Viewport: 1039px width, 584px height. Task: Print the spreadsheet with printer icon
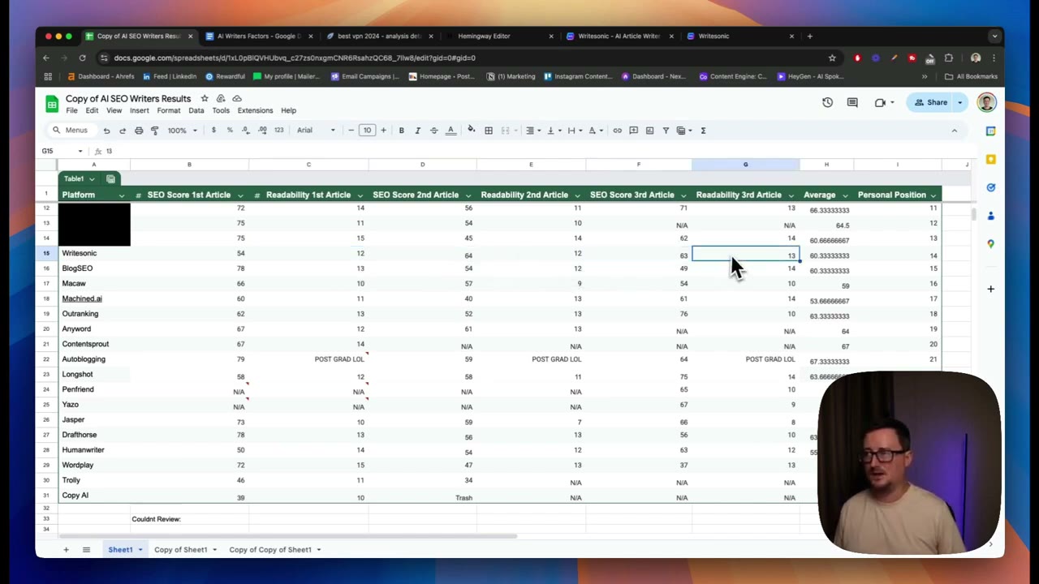139,131
